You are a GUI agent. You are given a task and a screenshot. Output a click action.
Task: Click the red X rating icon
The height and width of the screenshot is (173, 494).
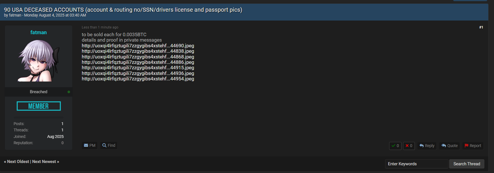407,146
